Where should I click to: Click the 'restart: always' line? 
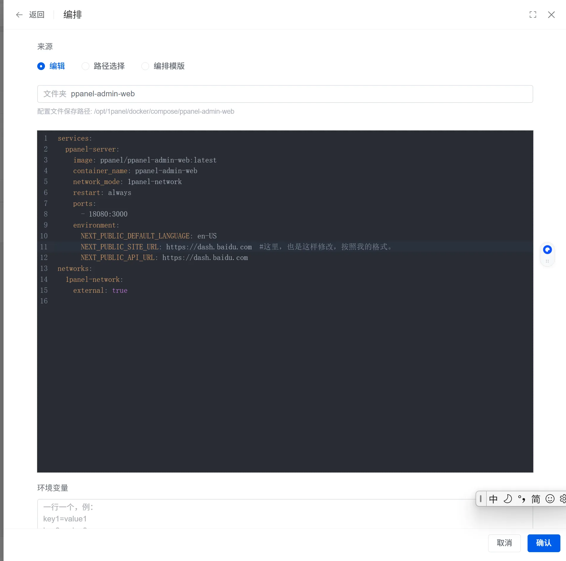[102, 193]
